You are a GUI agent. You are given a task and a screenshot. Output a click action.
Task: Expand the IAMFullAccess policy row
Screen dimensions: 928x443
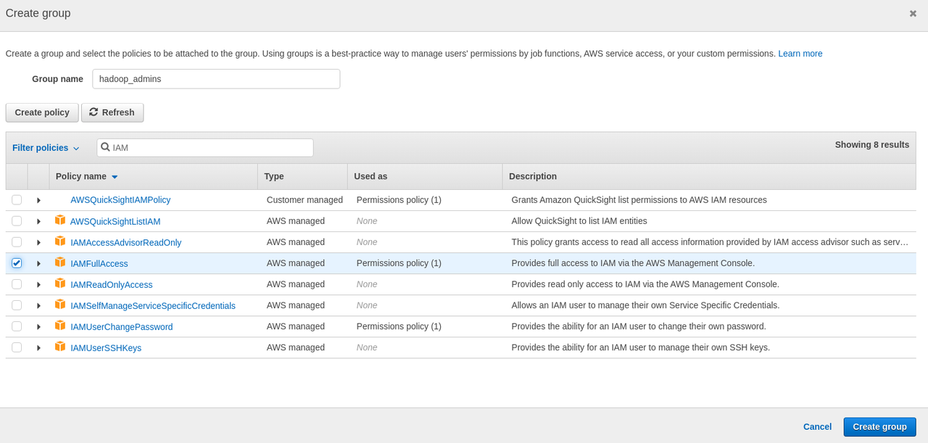[38, 263]
